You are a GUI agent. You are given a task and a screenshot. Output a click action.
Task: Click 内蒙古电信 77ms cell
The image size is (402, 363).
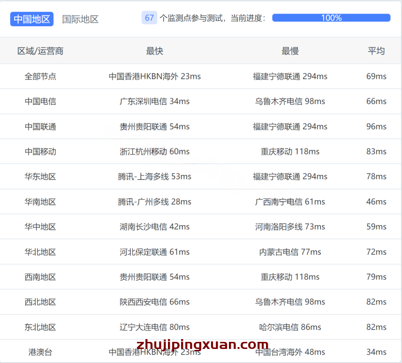click(x=290, y=252)
